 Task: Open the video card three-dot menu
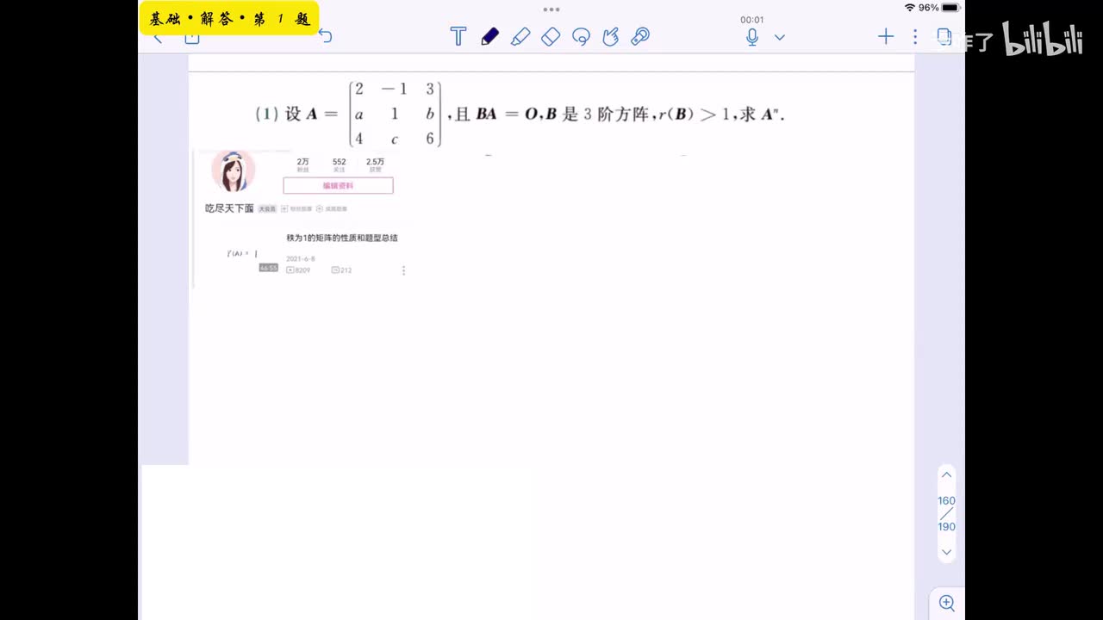point(403,270)
